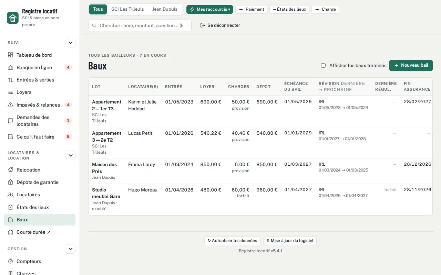The height and width of the screenshot is (275, 441).
Task: Click the États des lieux shortcut button
Action: (x=289, y=9)
